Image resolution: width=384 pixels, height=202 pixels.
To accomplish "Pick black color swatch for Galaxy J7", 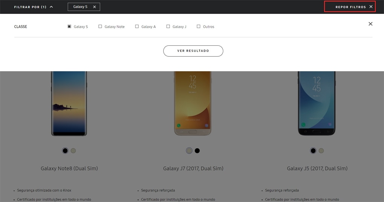I will pyautogui.click(x=197, y=151).
